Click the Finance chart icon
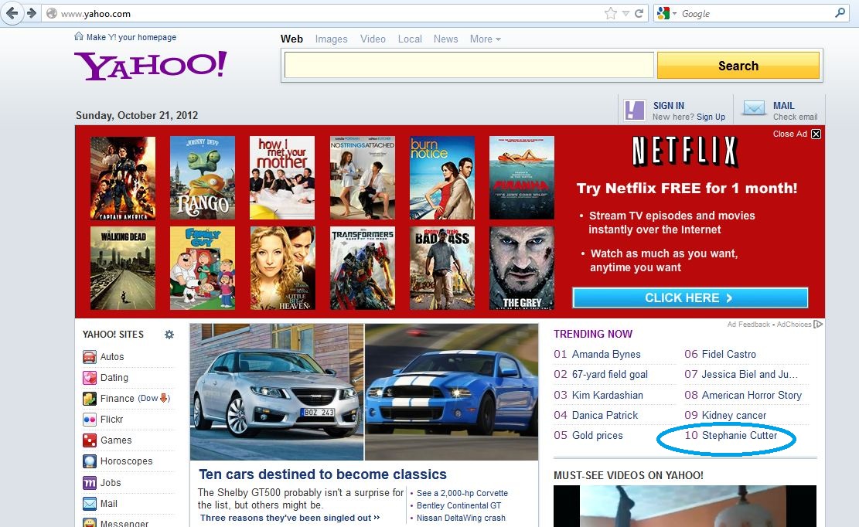The height and width of the screenshot is (527, 859). point(89,399)
